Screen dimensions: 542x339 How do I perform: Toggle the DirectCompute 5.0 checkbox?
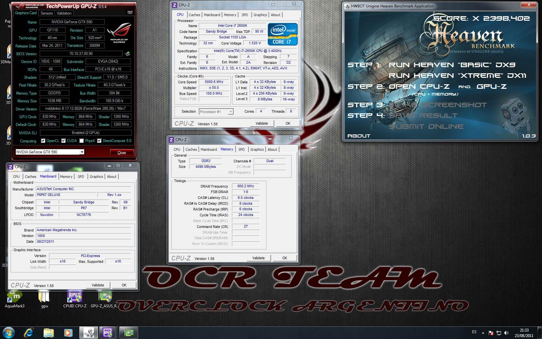click(x=99, y=140)
